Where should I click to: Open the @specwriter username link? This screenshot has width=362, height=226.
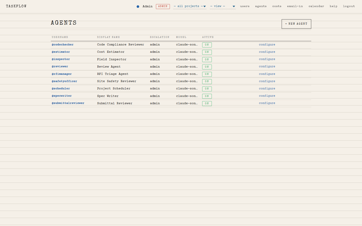62,96
